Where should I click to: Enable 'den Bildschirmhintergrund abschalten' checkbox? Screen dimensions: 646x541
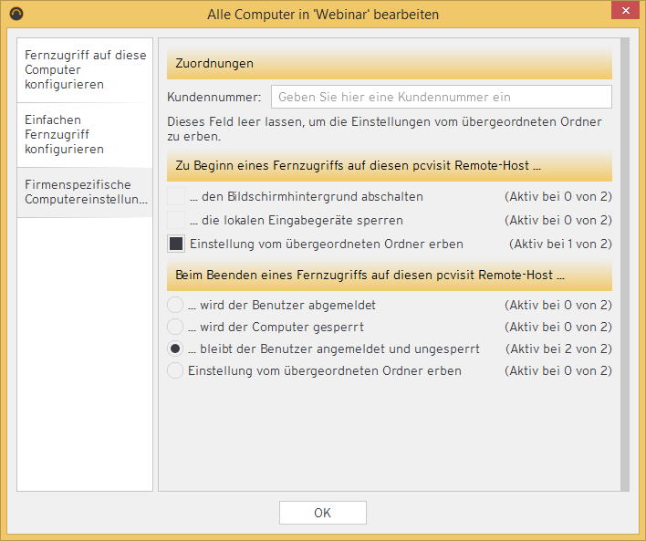[x=176, y=196]
